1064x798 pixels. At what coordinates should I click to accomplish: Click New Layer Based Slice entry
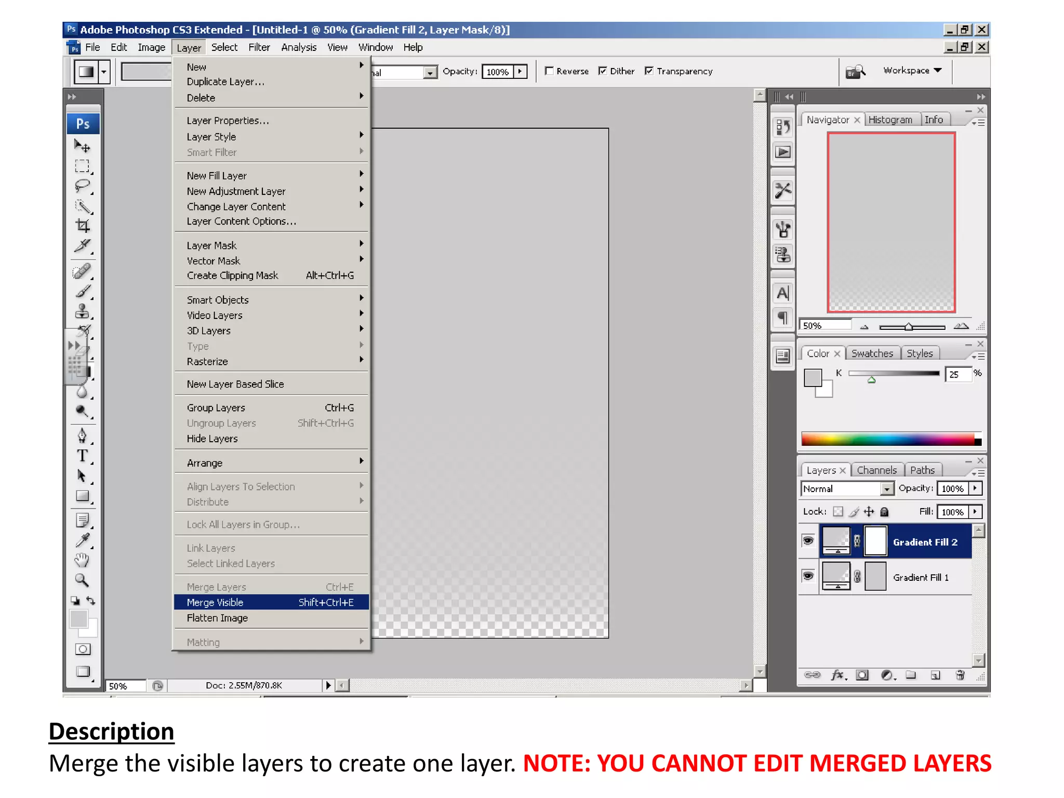click(271, 384)
